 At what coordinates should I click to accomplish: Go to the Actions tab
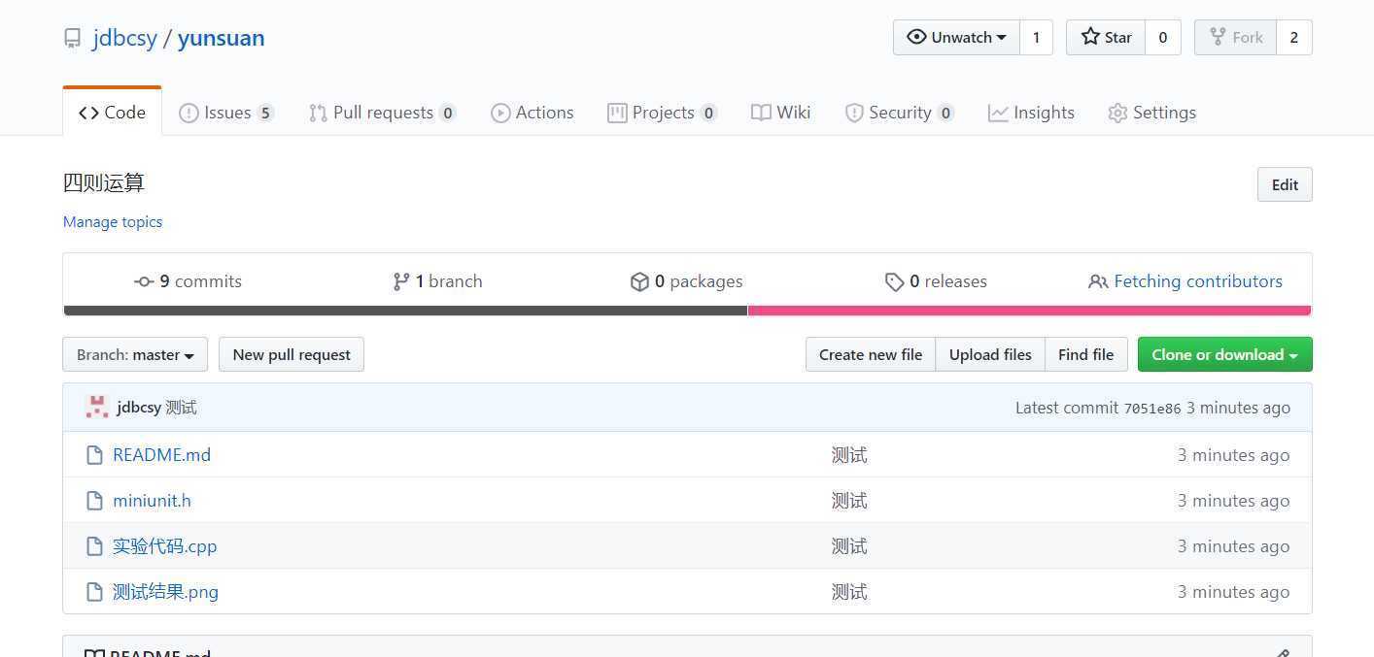(532, 113)
